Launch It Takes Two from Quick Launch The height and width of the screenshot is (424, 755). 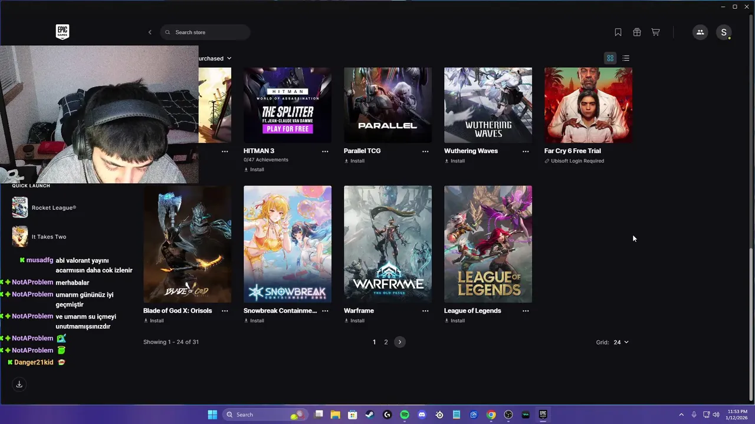tap(40, 237)
